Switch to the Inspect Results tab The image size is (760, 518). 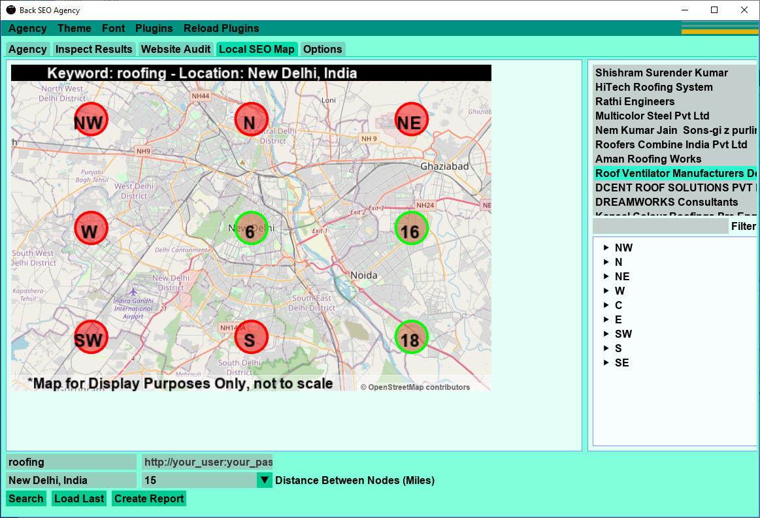tap(93, 49)
